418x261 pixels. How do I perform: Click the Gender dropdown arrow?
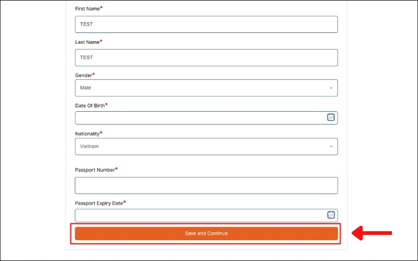click(x=331, y=88)
